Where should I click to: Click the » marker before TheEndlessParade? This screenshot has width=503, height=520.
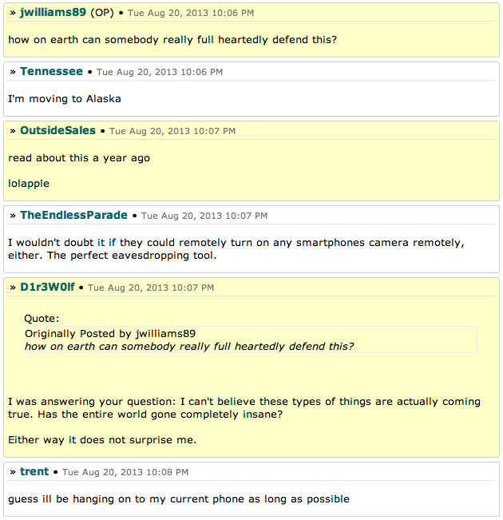(x=13, y=216)
